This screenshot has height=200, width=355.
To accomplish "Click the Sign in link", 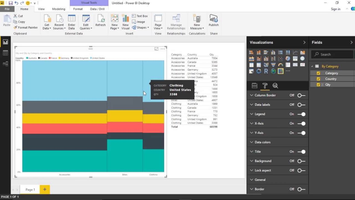I will click(x=336, y=9).
